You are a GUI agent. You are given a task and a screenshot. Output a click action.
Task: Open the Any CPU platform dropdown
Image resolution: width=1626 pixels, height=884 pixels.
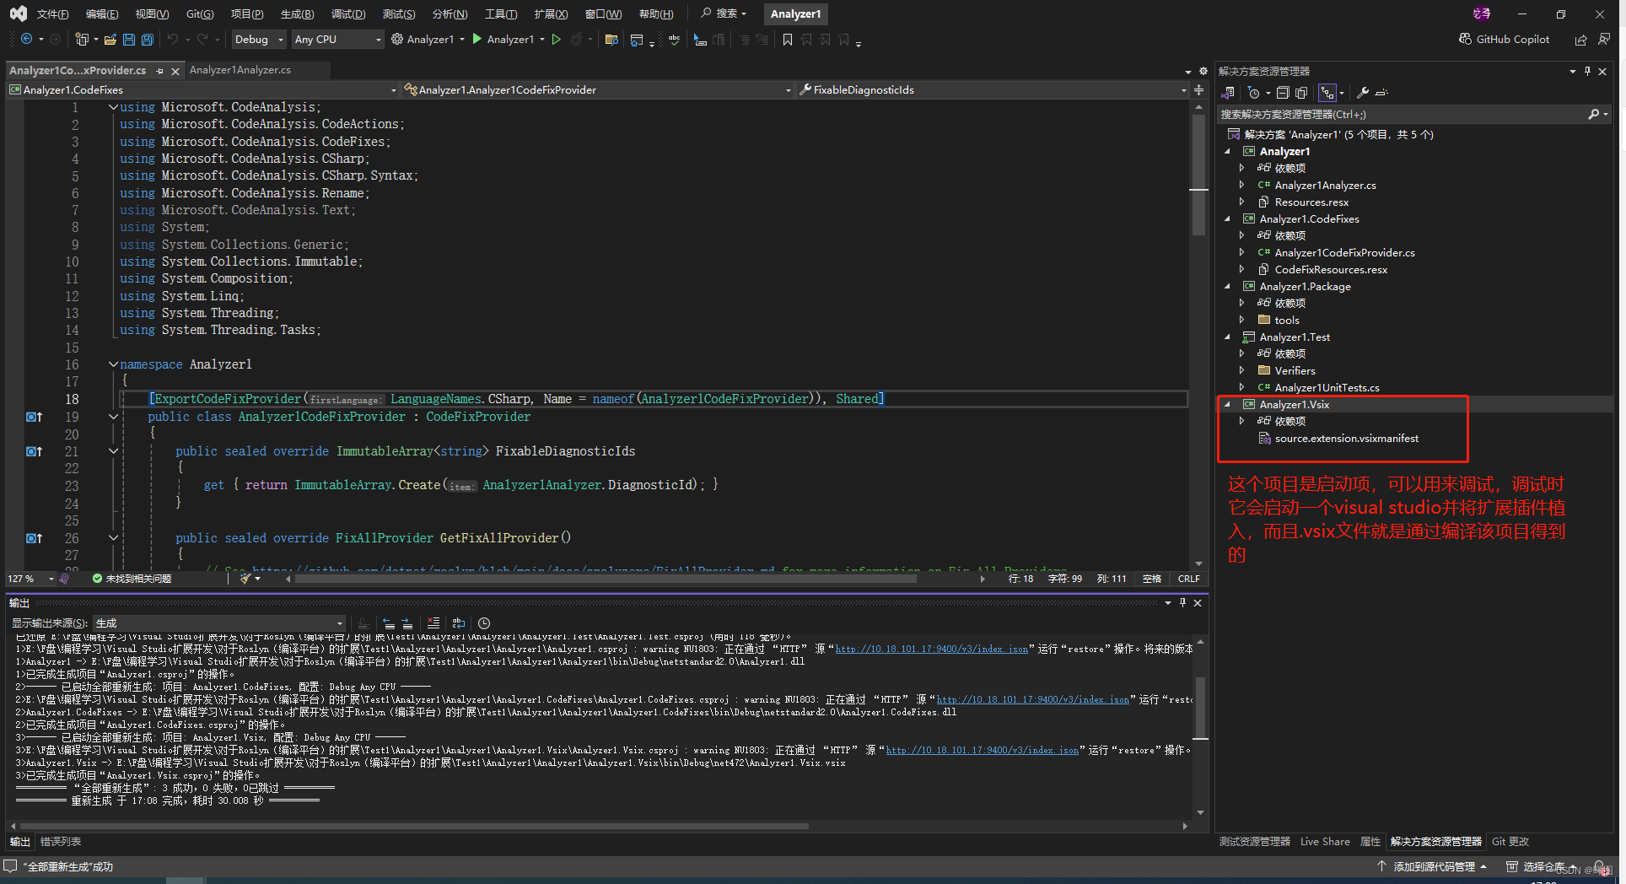pyautogui.click(x=337, y=39)
